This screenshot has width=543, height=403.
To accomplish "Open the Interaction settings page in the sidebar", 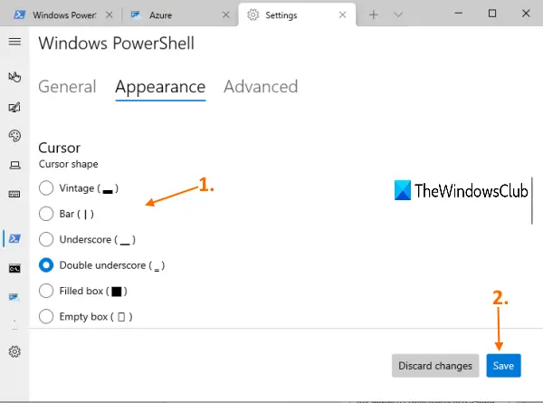I will pyautogui.click(x=14, y=77).
